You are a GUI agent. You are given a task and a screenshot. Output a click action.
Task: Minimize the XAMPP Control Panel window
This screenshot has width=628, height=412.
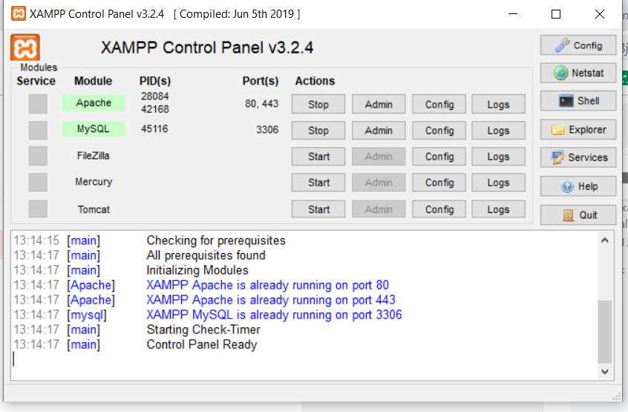point(513,14)
